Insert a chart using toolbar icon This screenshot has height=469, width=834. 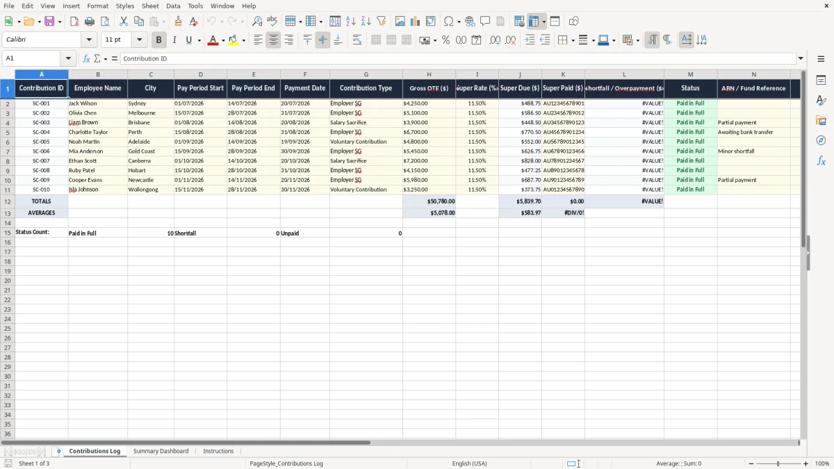tap(416, 22)
